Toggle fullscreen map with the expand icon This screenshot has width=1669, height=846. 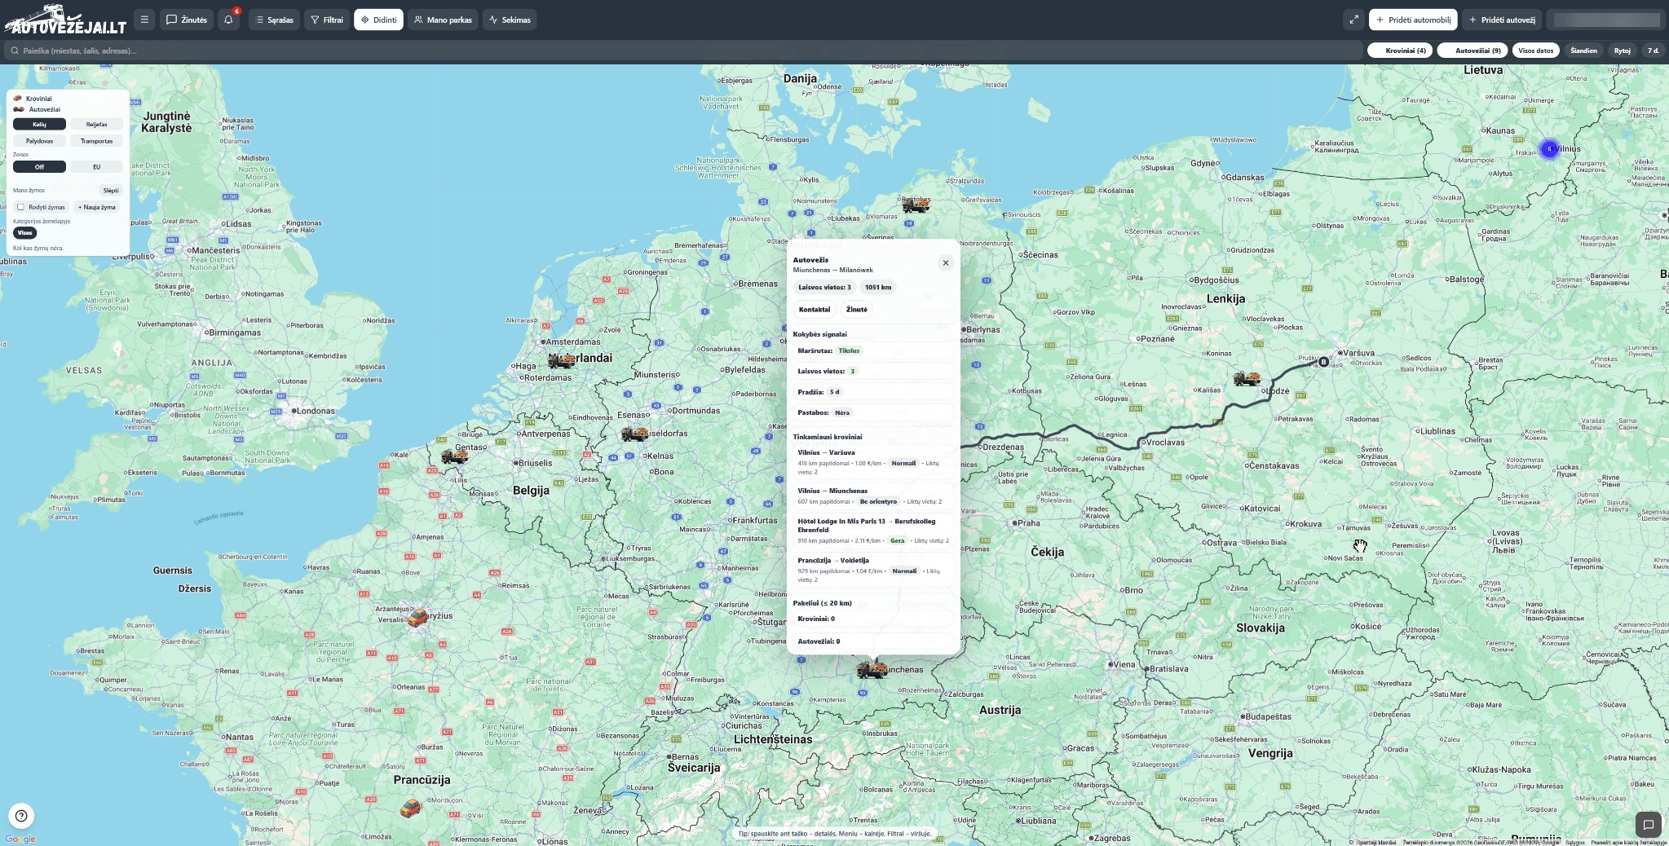click(1353, 20)
